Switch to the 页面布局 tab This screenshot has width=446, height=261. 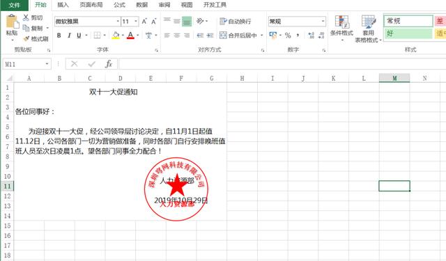[x=91, y=5]
